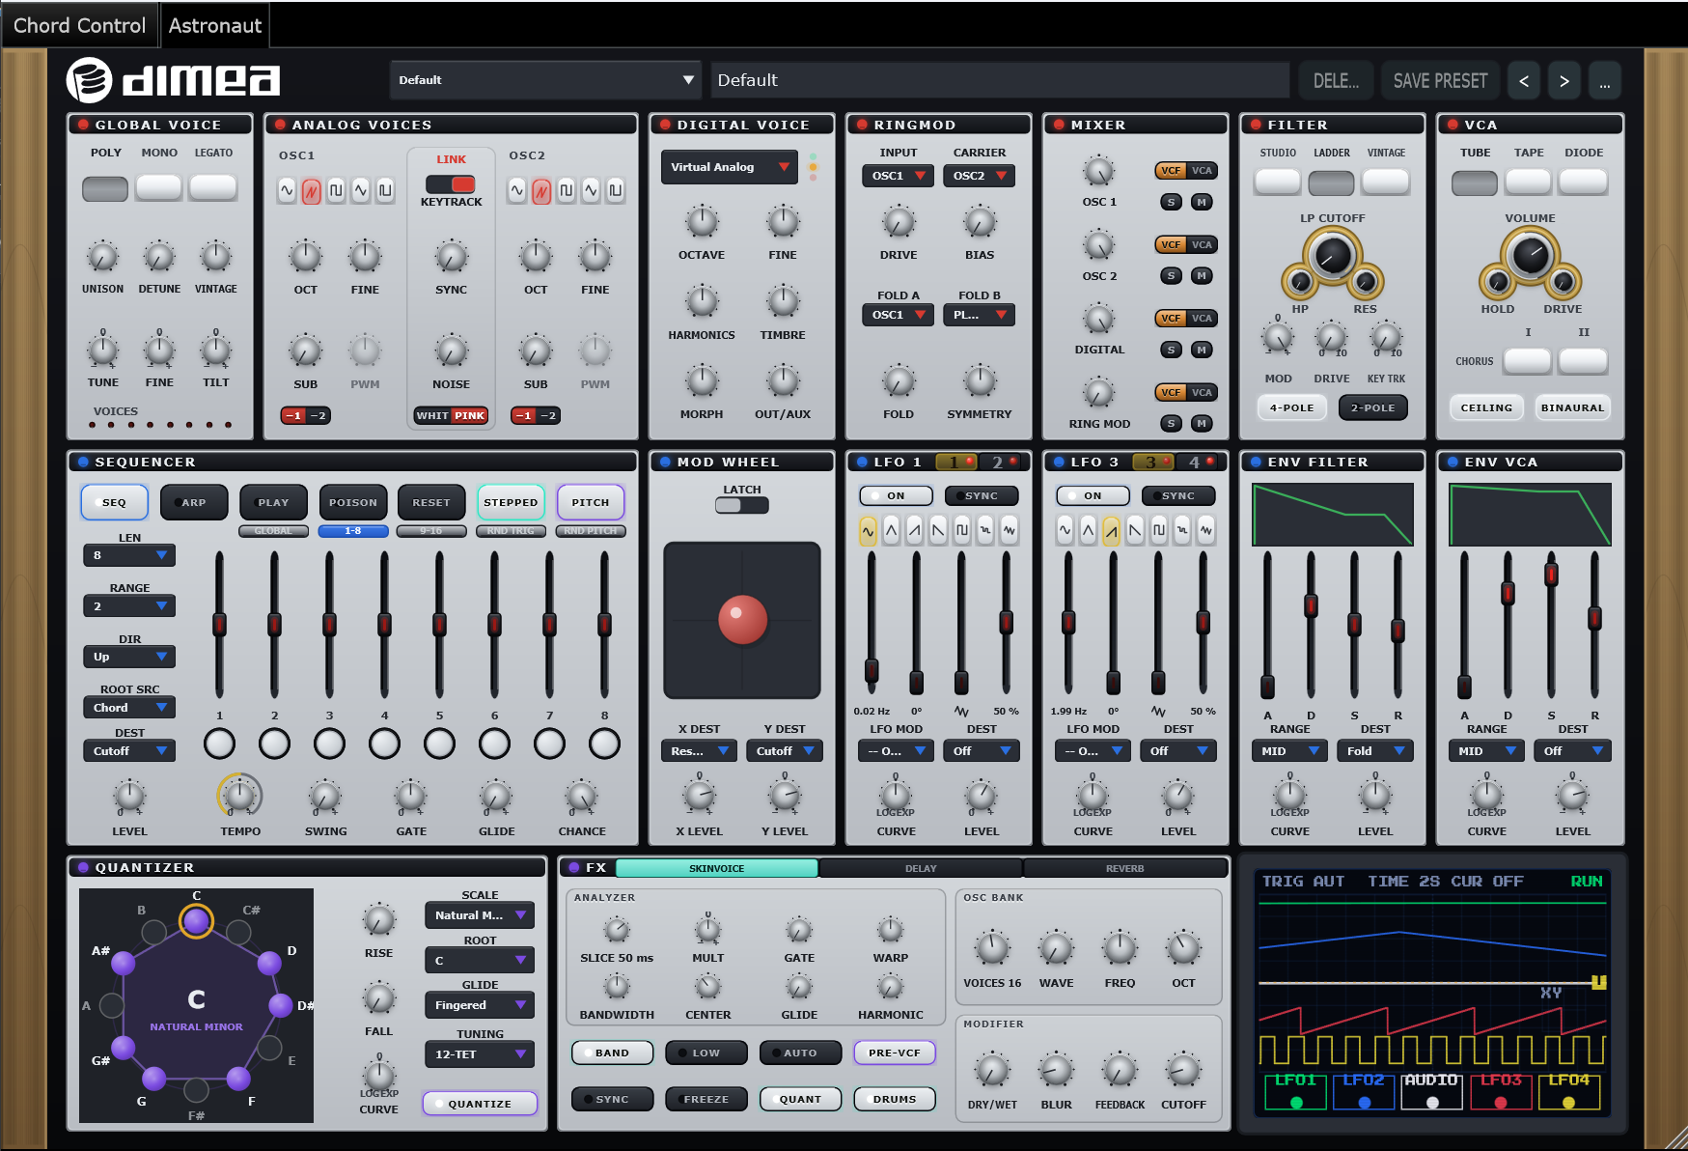This screenshot has height=1151, width=1688.
Task: Select the AUDIO scope channel indicator
Action: (x=1432, y=1092)
